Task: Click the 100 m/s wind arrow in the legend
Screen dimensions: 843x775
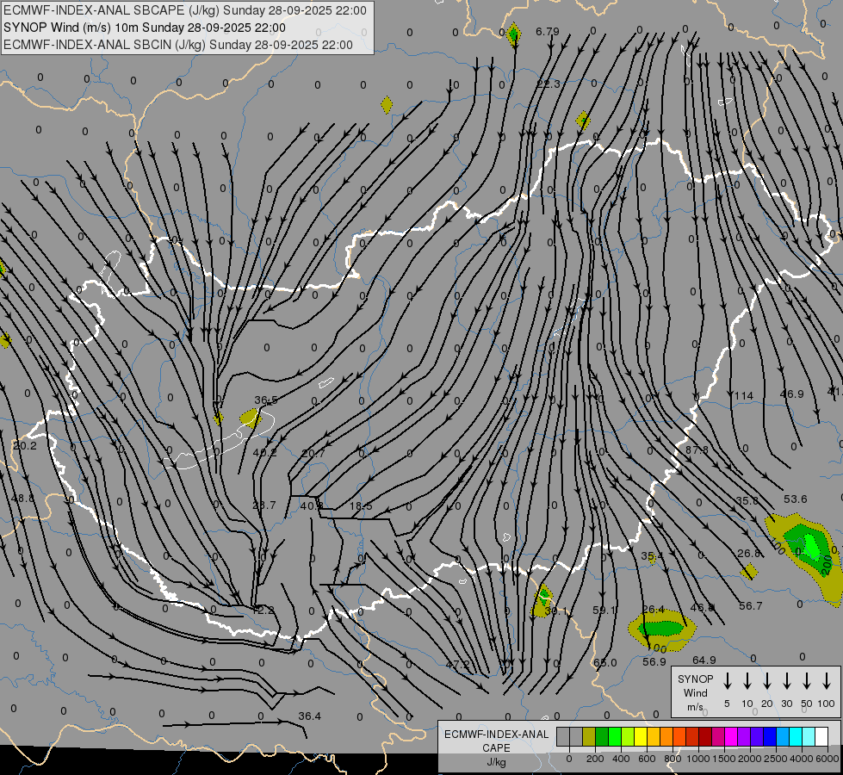Action: coord(827,681)
